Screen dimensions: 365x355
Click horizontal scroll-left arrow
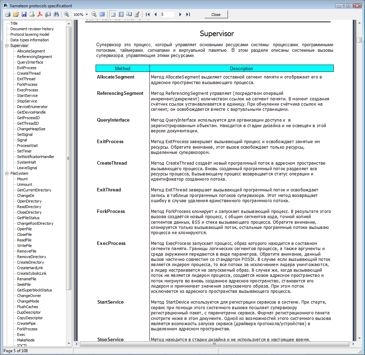(x=76, y=344)
